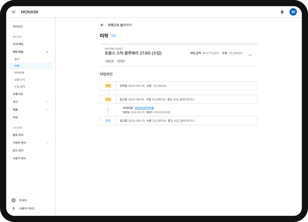308x222 pixels.
Task: Open the hamburger menu icon
Action: coord(13,12)
